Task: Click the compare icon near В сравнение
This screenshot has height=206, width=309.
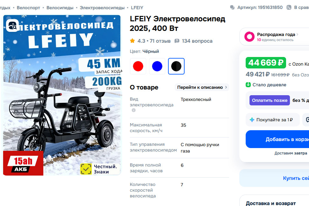Action: [289, 8]
